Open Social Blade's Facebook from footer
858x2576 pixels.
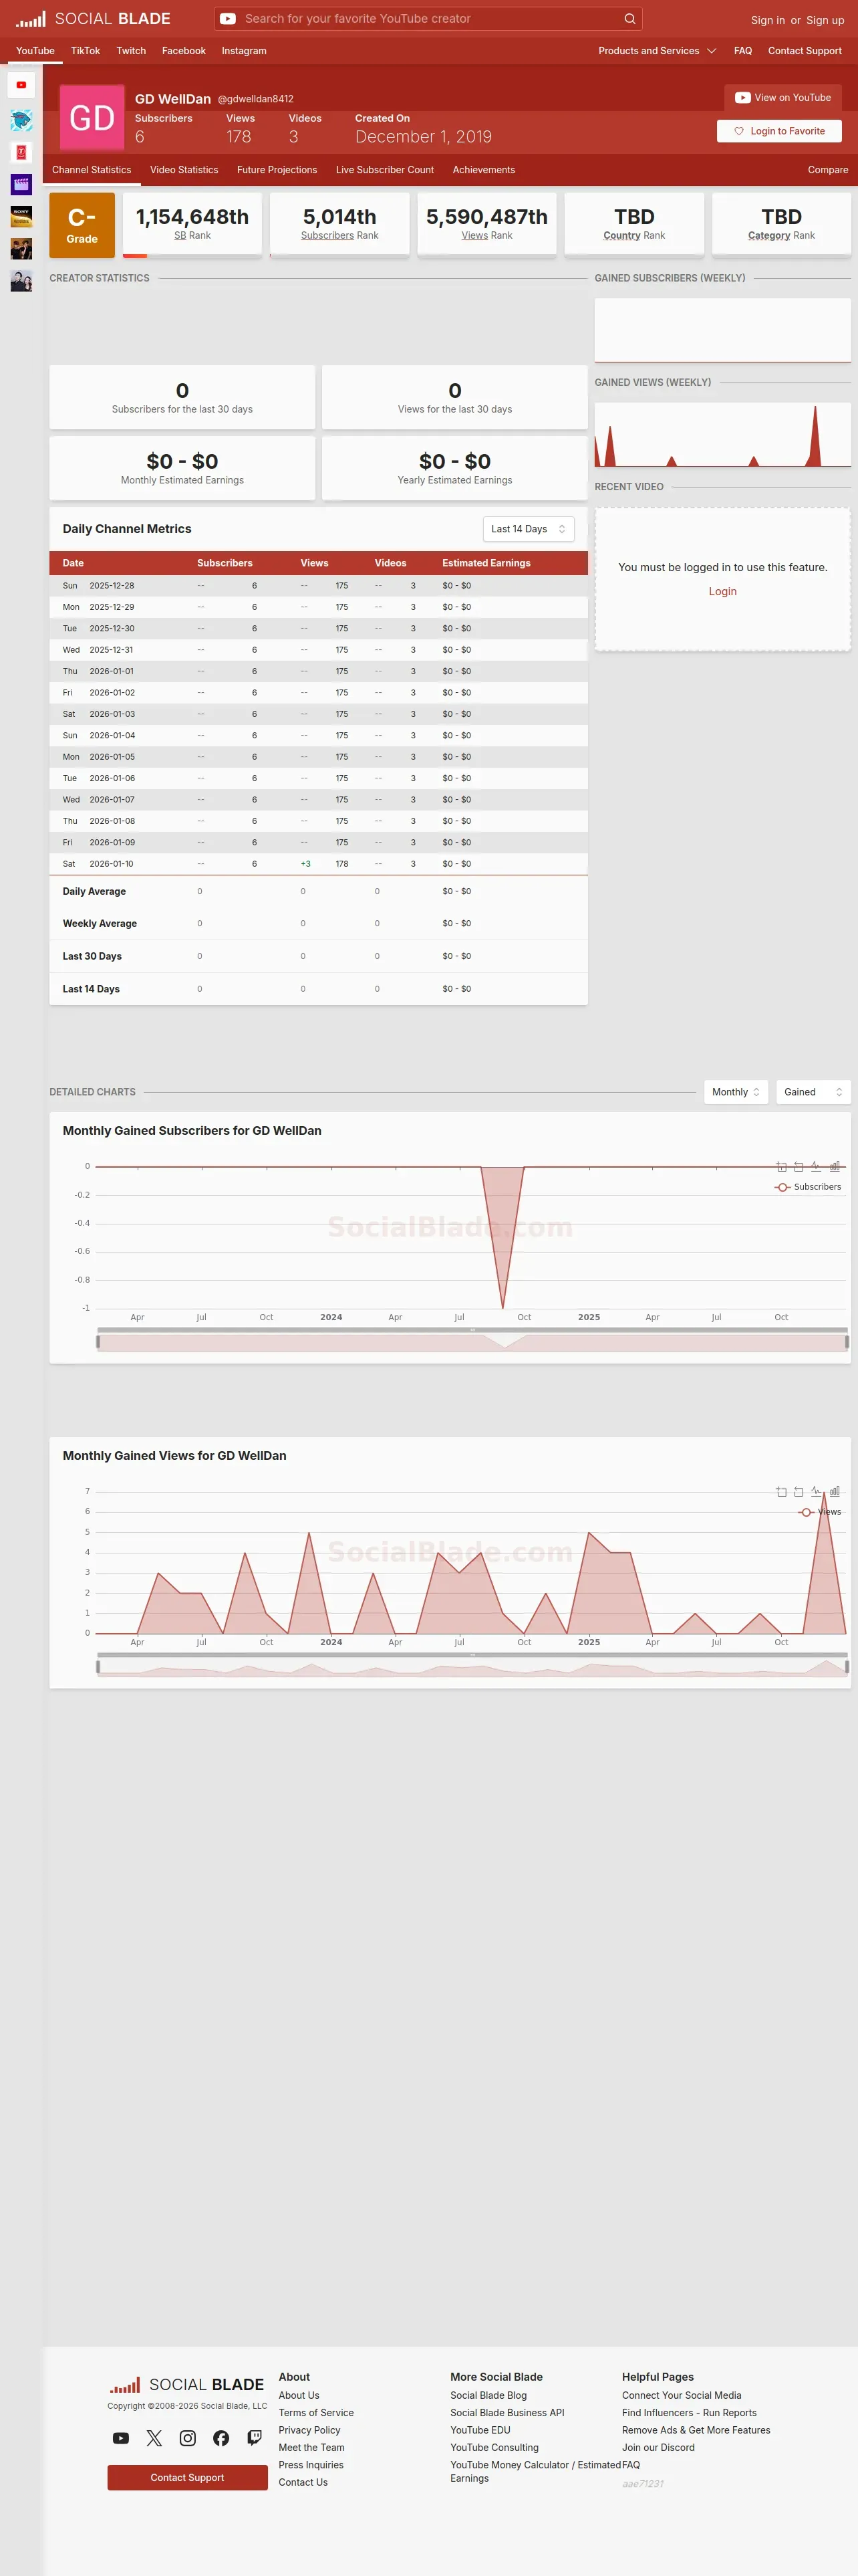coord(221,2438)
